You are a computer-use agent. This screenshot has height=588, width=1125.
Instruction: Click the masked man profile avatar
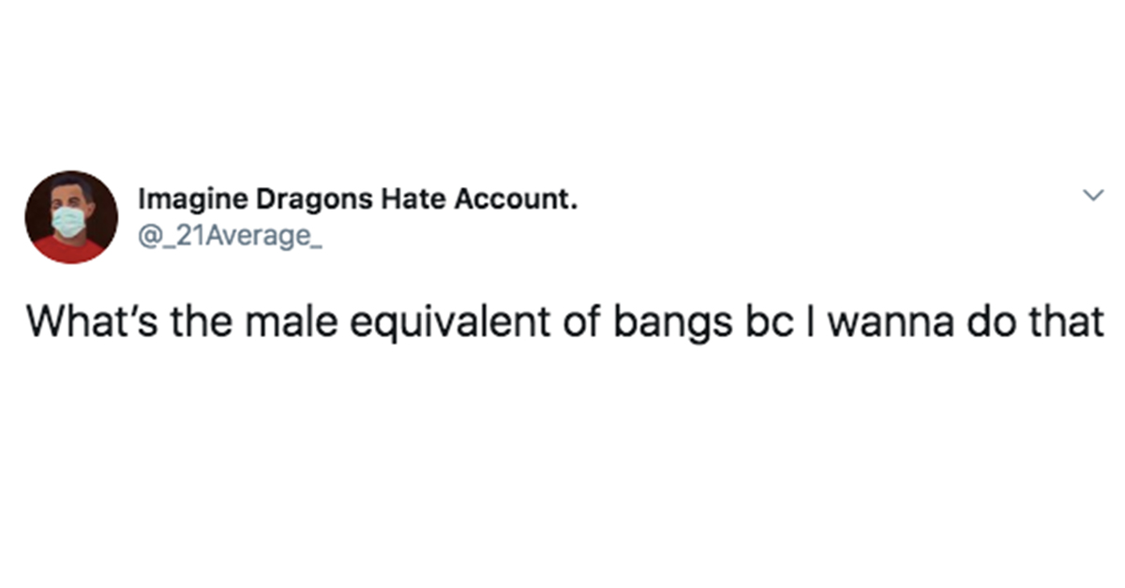(x=71, y=217)
